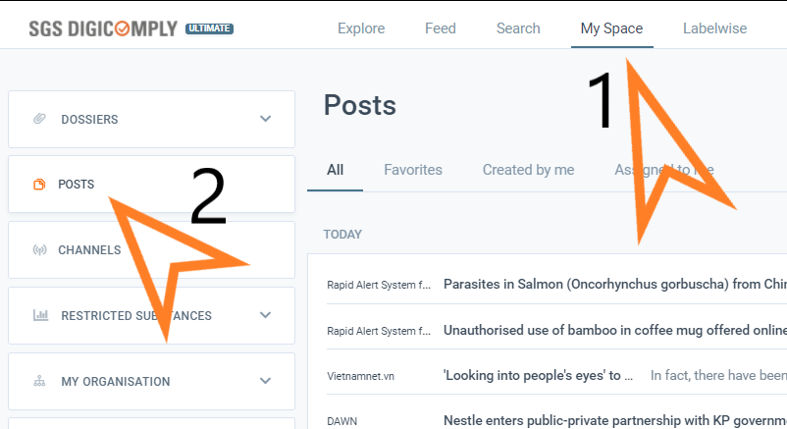Click the broadcast icon next to Channels
Viewport: 787px width, 429px height.
click(40, 250)
